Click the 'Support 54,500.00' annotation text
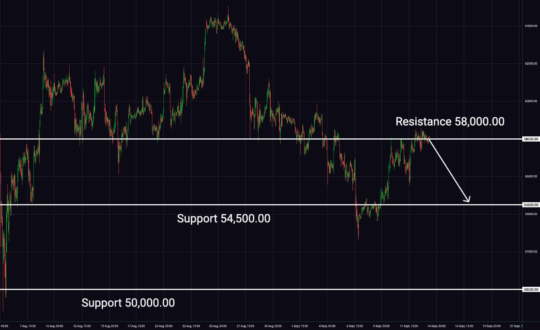 (x=224, y=218)
